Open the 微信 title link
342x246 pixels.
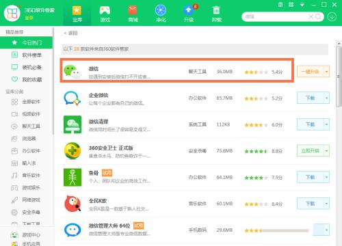pos(94,69)
